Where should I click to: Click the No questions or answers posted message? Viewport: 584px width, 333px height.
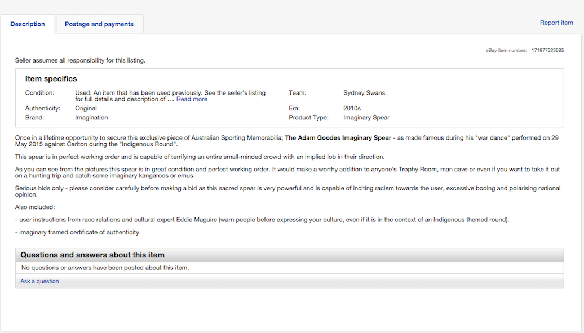click(x=105, y=268)
